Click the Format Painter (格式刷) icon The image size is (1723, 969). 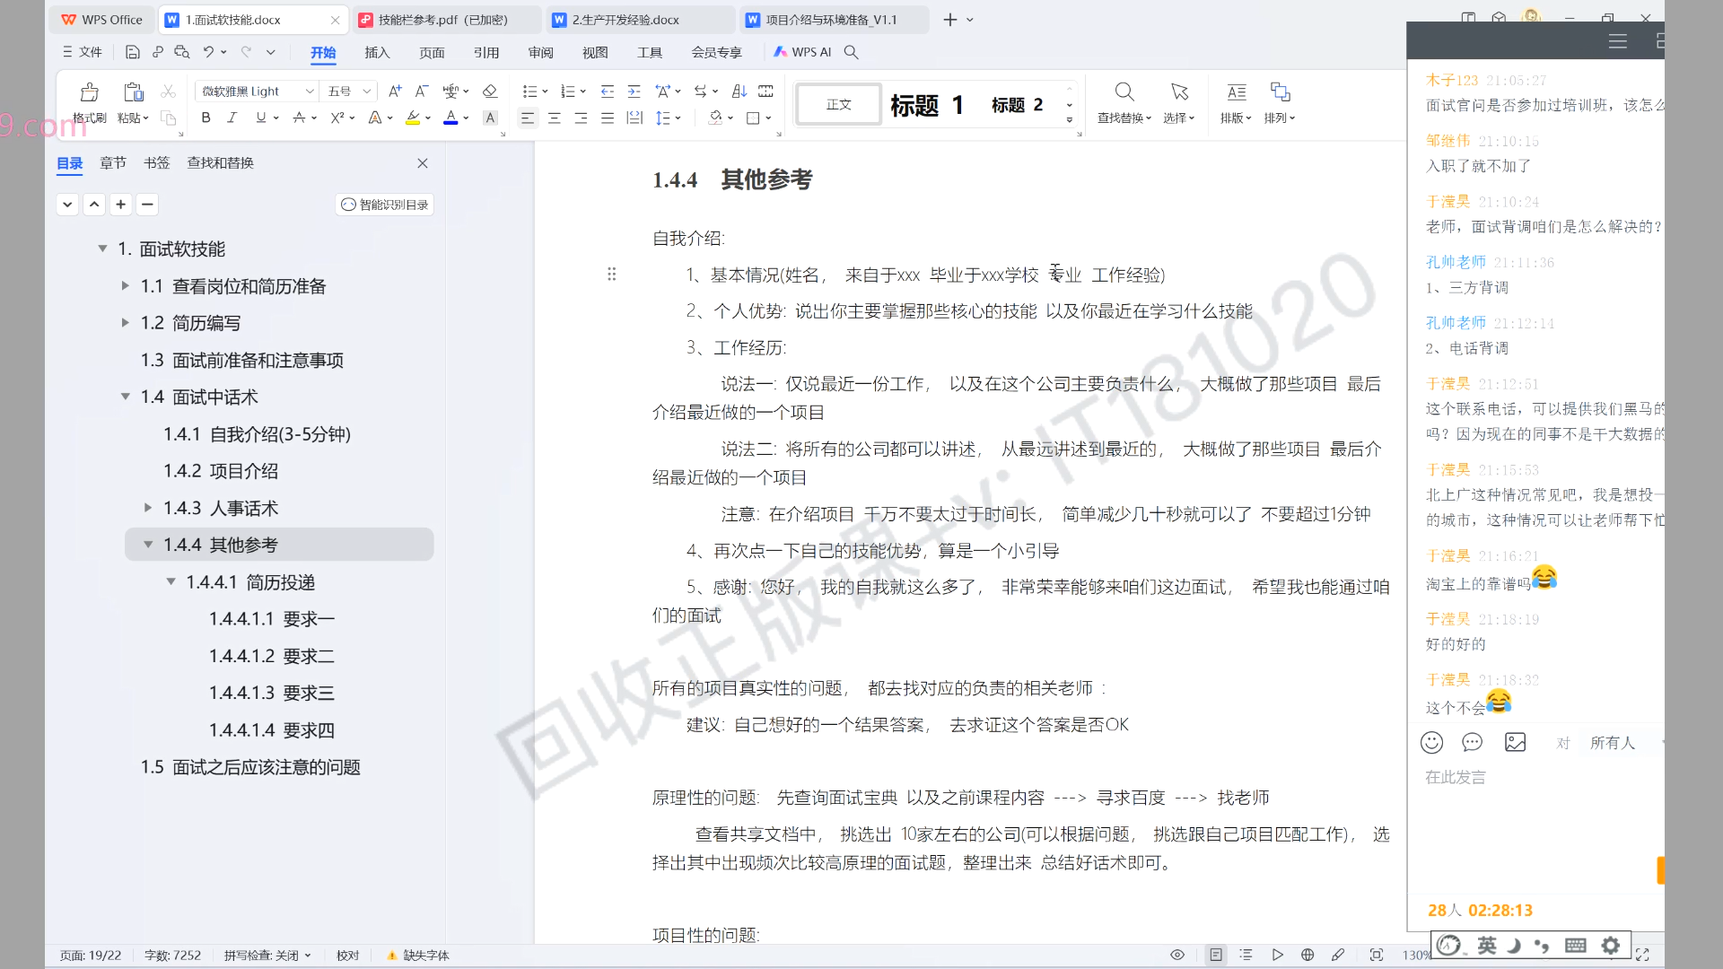[89, 92]
